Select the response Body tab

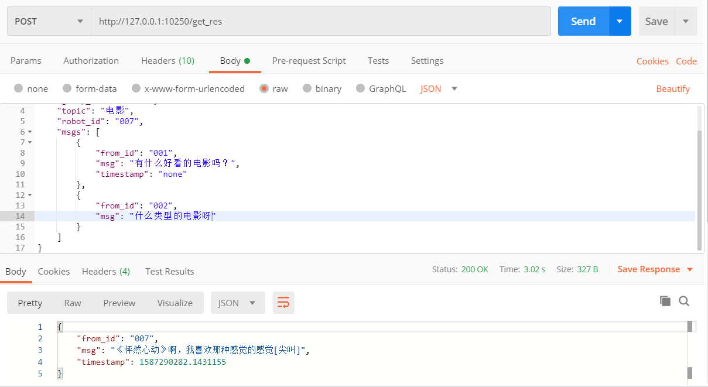coord(16,271)
